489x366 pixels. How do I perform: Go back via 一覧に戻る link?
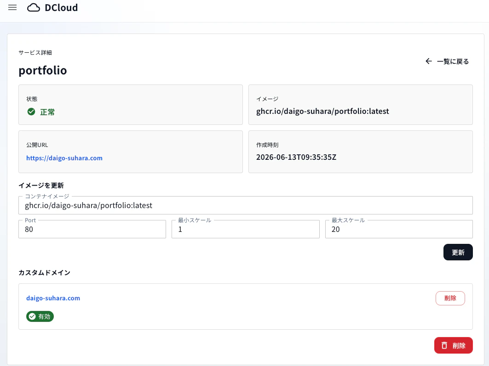point(447,62)
